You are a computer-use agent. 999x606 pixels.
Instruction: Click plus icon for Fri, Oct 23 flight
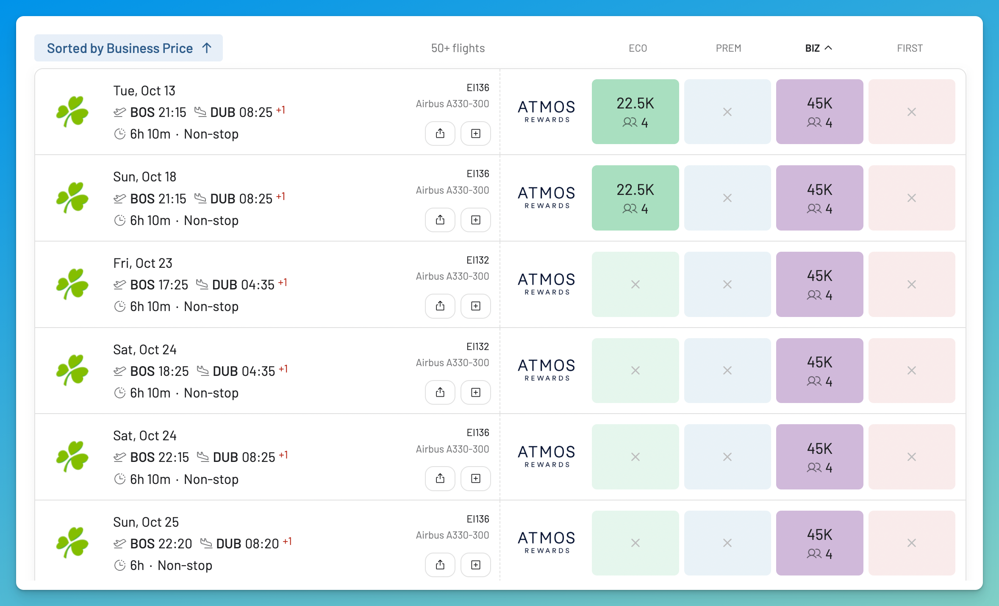pyautogui.click(x=475, y=306)
